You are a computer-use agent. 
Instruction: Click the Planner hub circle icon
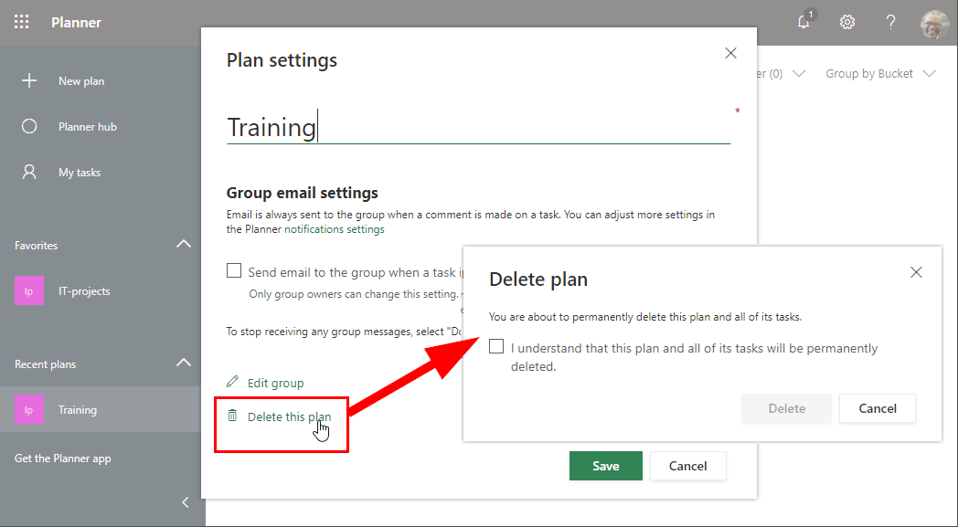click(x=29, y=126)
